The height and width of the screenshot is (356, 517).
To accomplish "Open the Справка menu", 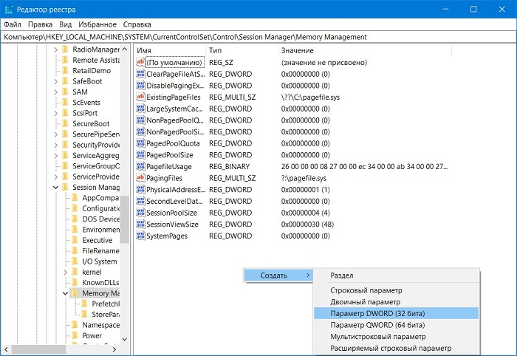I will [137, 24].
